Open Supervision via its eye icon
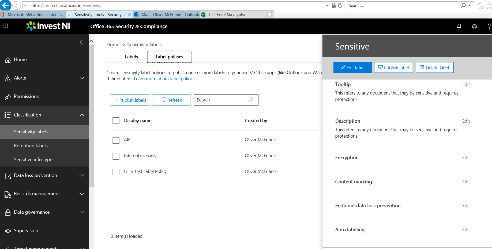The width and height of the screenshot is (492, 249). [x=8, y=231]
